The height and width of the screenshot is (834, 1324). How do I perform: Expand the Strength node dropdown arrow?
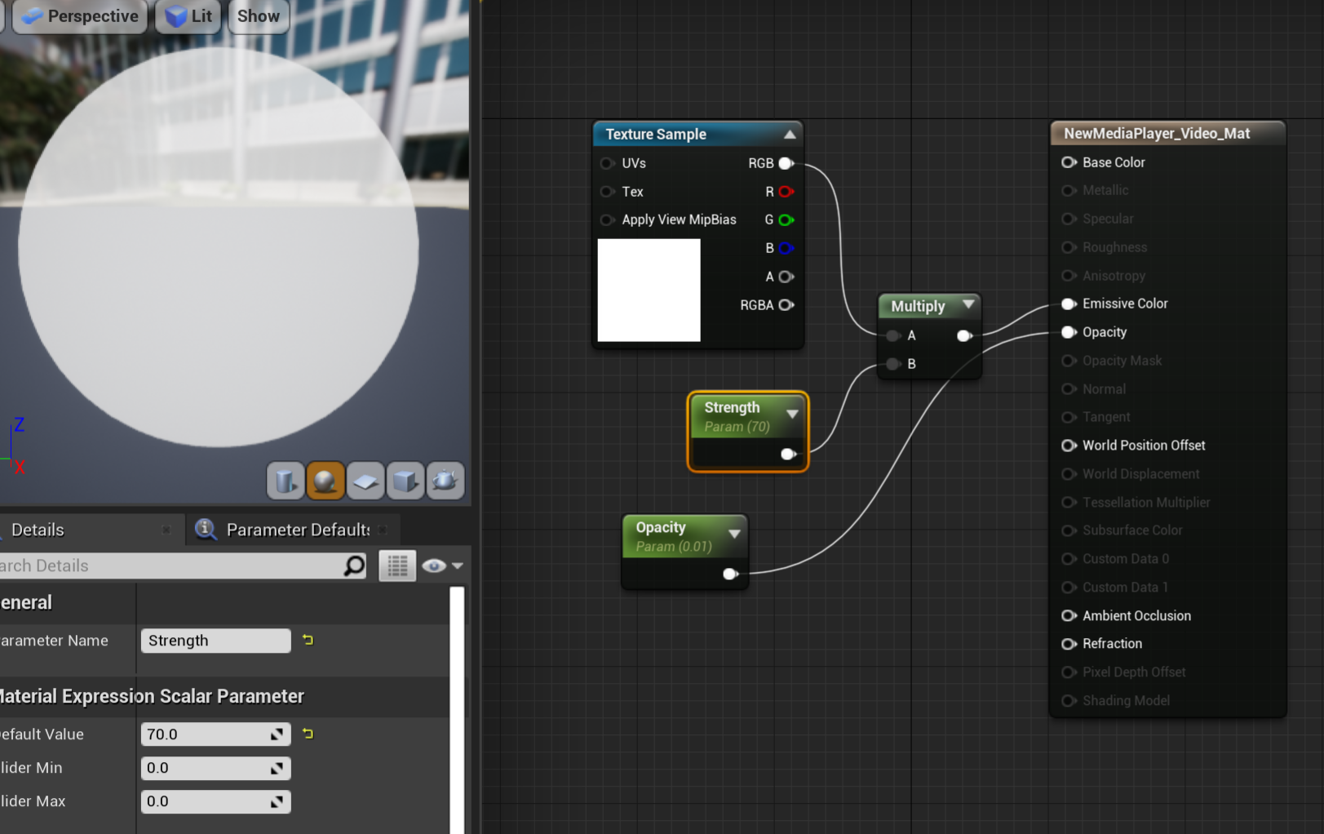(x=791, y=414)
